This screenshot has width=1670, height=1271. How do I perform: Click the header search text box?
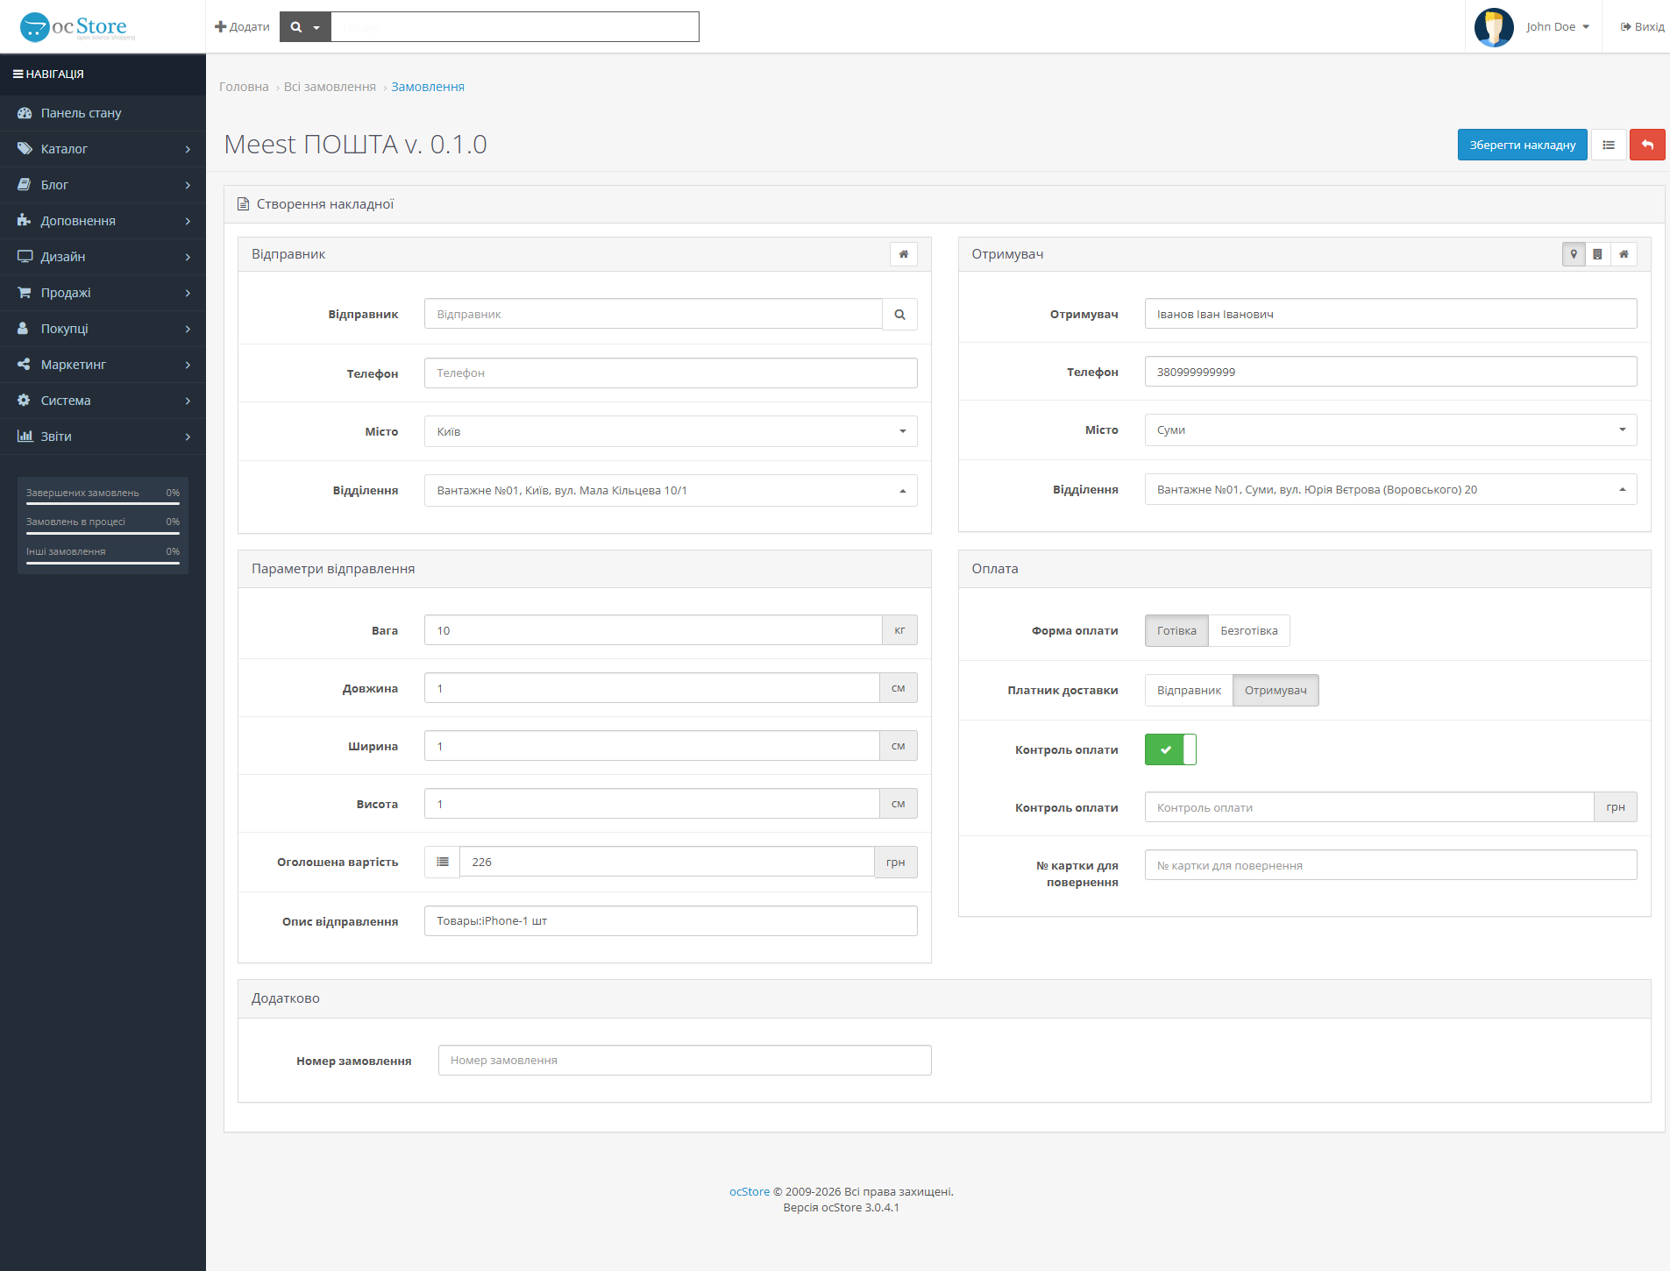coord(515,27)
